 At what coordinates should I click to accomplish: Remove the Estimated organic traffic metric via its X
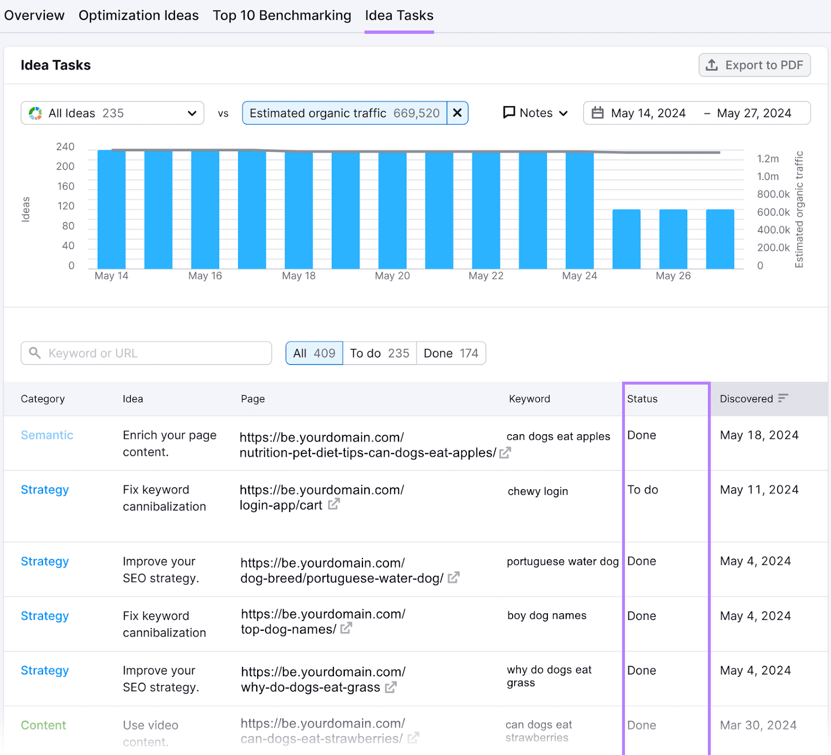click(458, 113)
